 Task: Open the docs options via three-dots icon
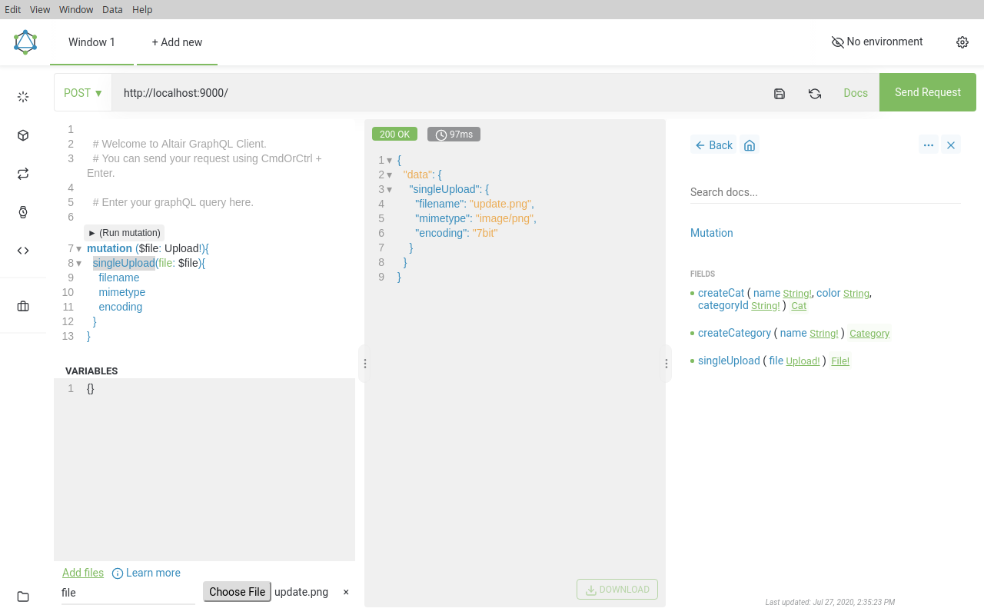[929, 145]
